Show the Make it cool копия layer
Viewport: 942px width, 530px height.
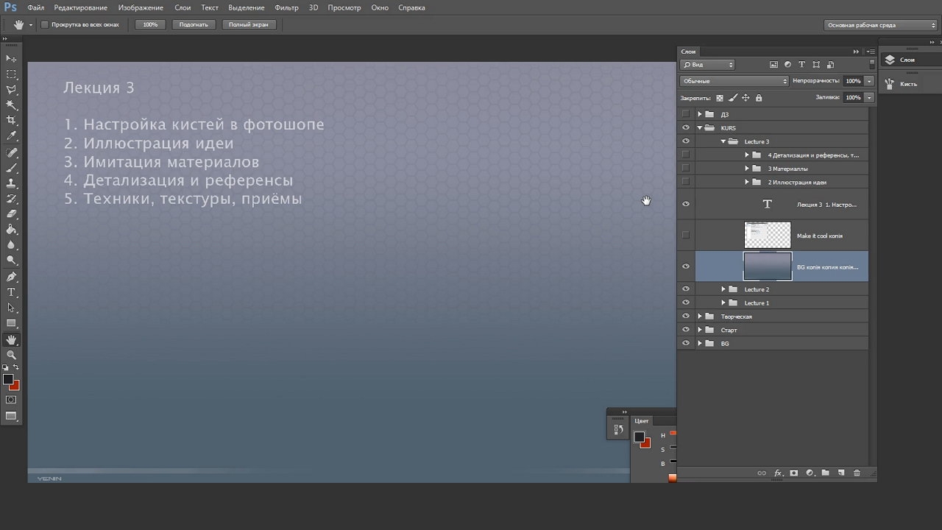tap(686, 236)
